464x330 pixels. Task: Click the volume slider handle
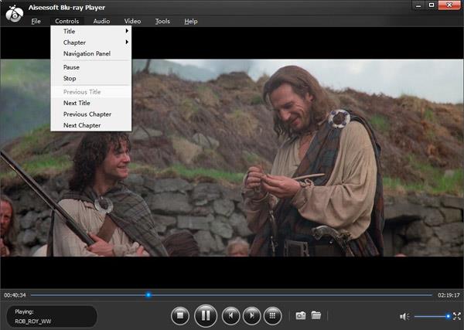point(448,316)
